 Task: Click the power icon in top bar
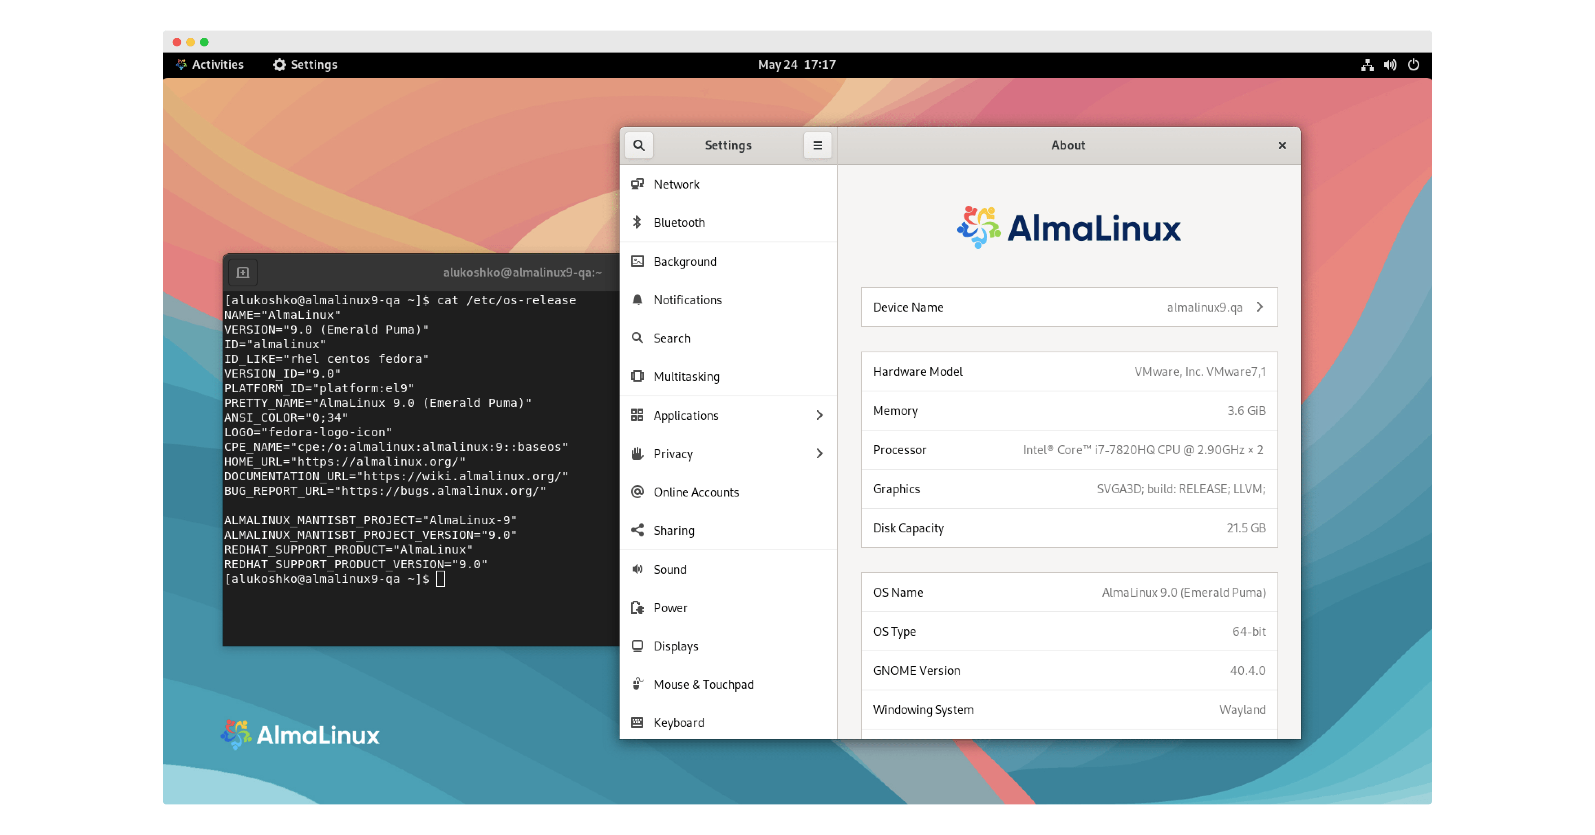click(x=1414, y=64)
